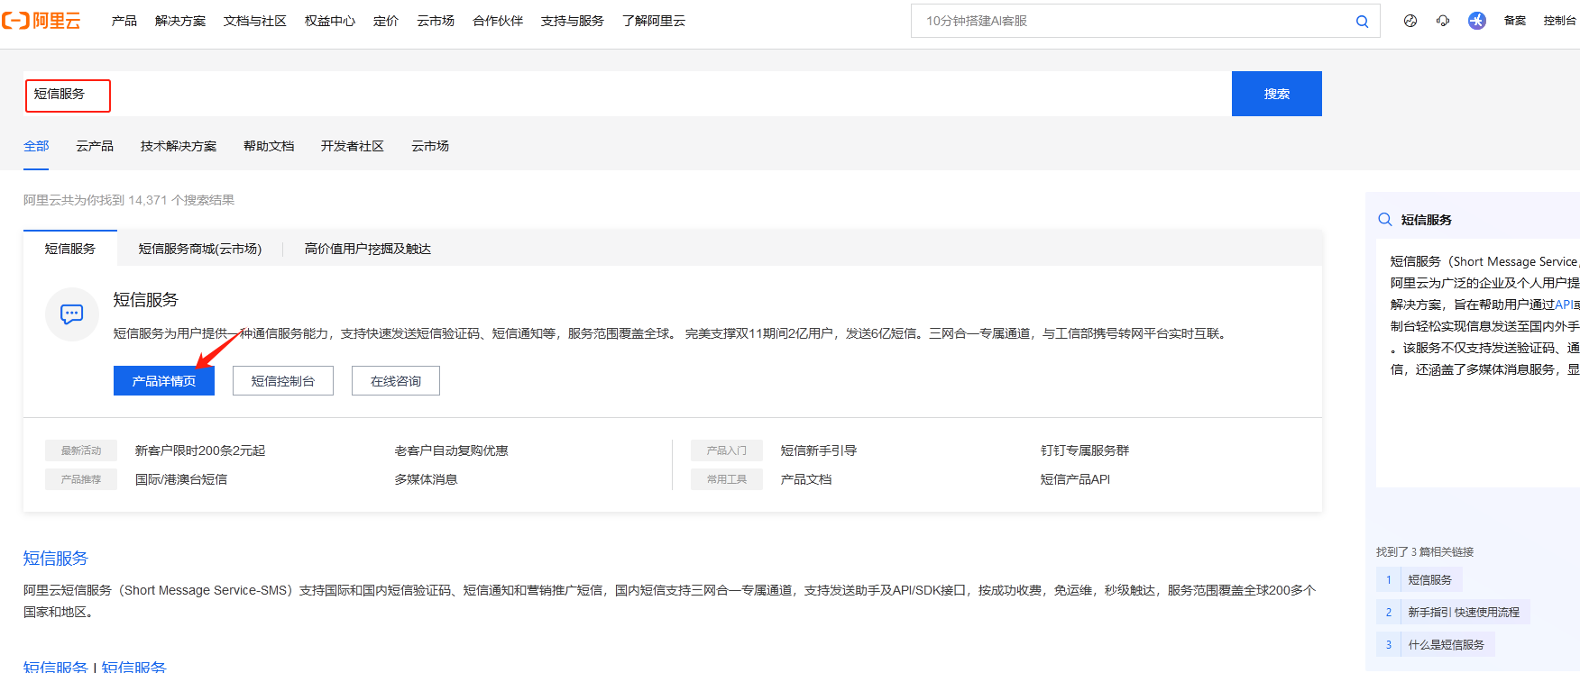This screenshot has width=1580, height=673.
Task: Click the magnifier icon beside right-panel 短信服务 title
Action: (x=1385, y=219)
